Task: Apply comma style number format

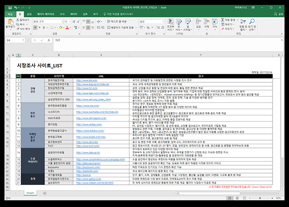Action: [152, 28]
